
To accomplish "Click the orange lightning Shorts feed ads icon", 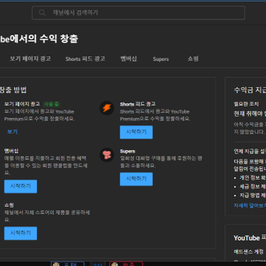I will pyautogui.click(x=106, y=108).
